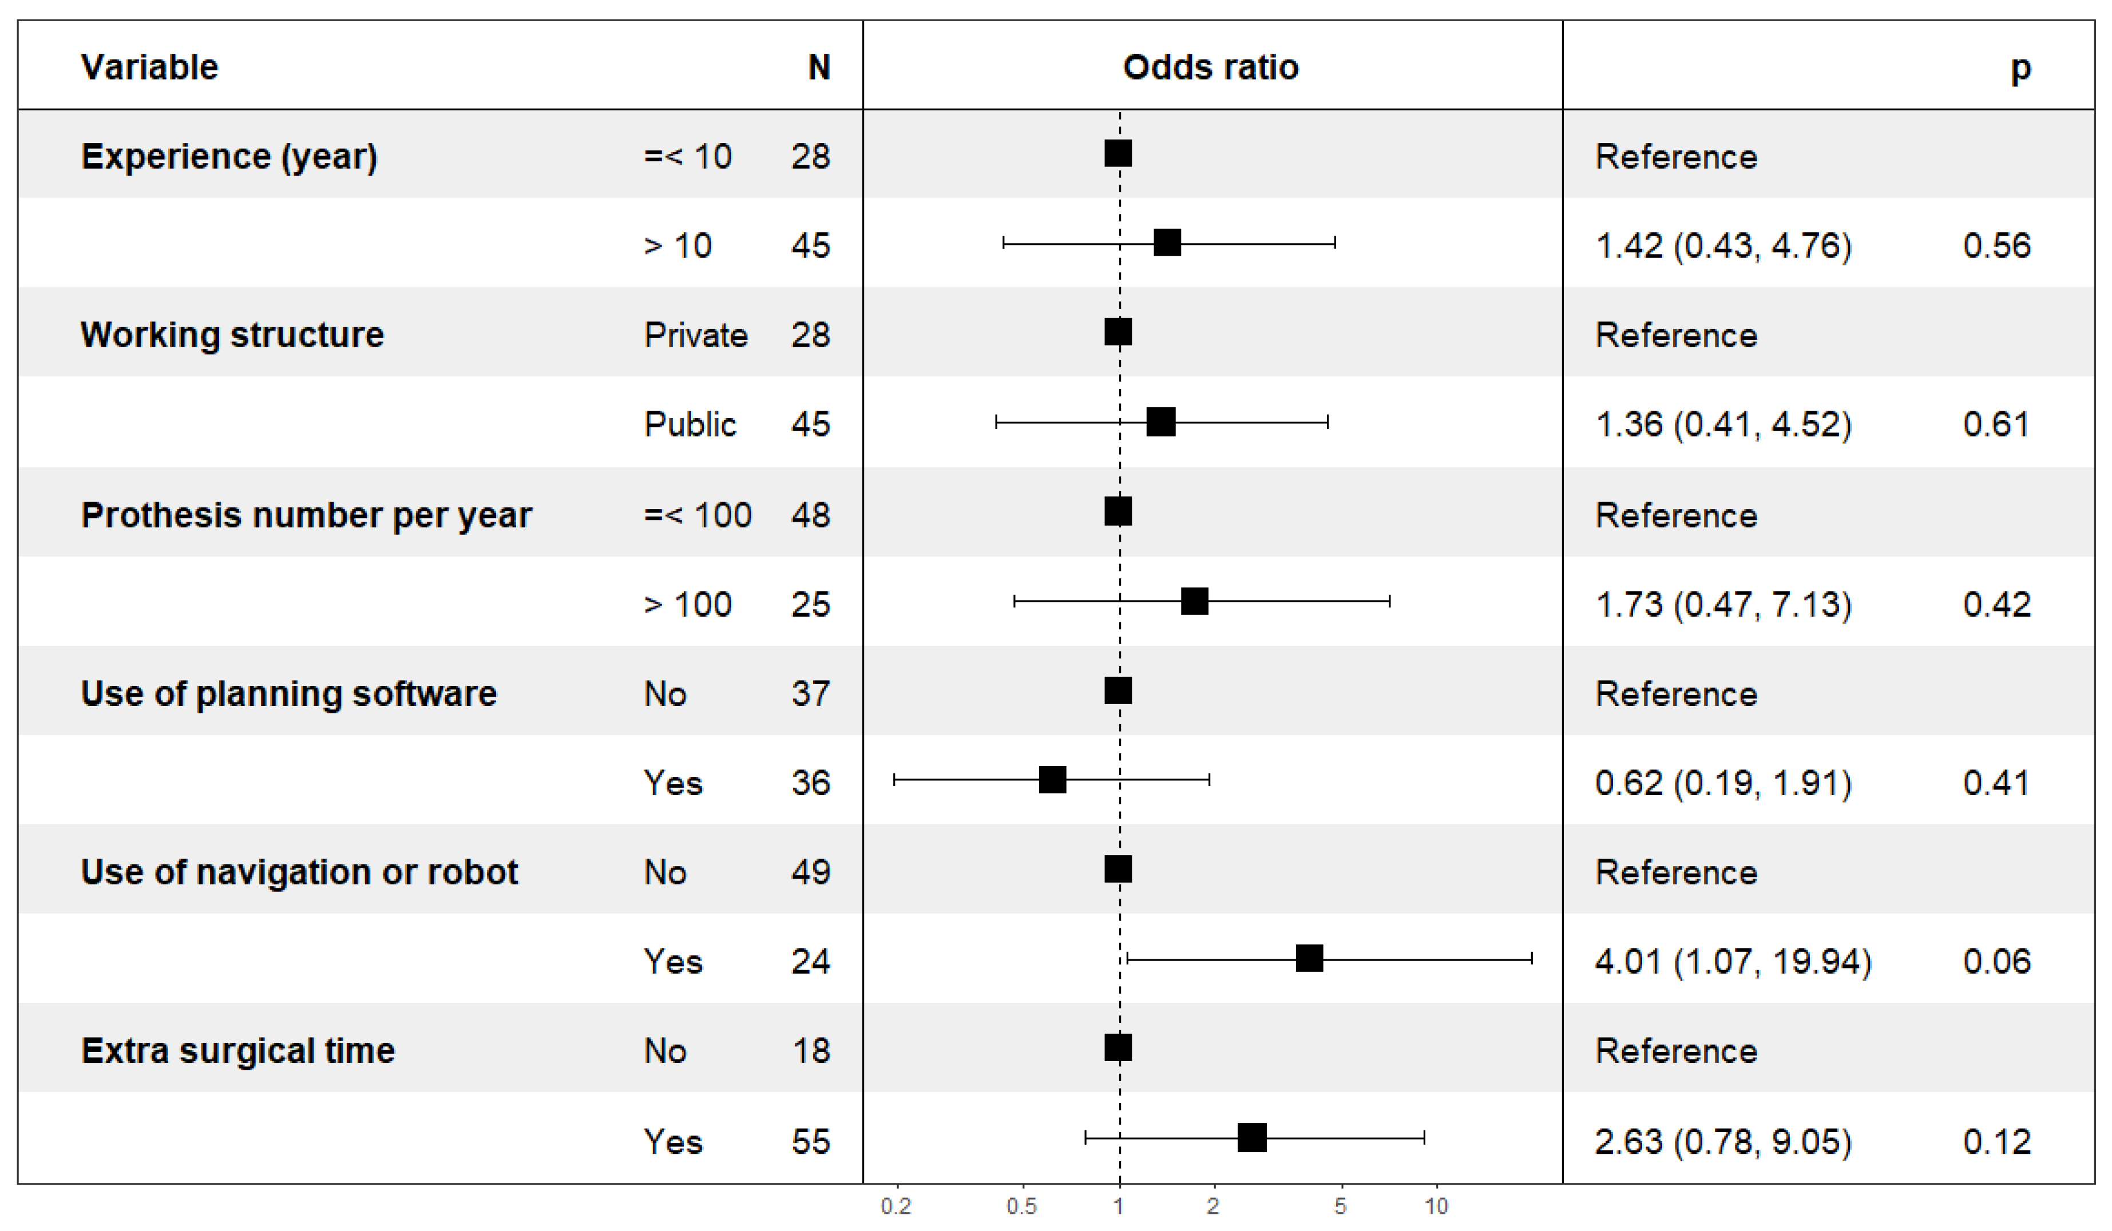
Task: Click the "Variable" column header
Action: tap(149, 67)
